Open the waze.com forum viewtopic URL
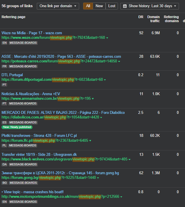 53,37
